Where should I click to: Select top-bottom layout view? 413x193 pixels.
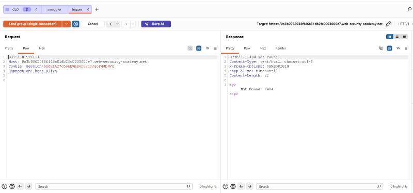click(397, 37)
